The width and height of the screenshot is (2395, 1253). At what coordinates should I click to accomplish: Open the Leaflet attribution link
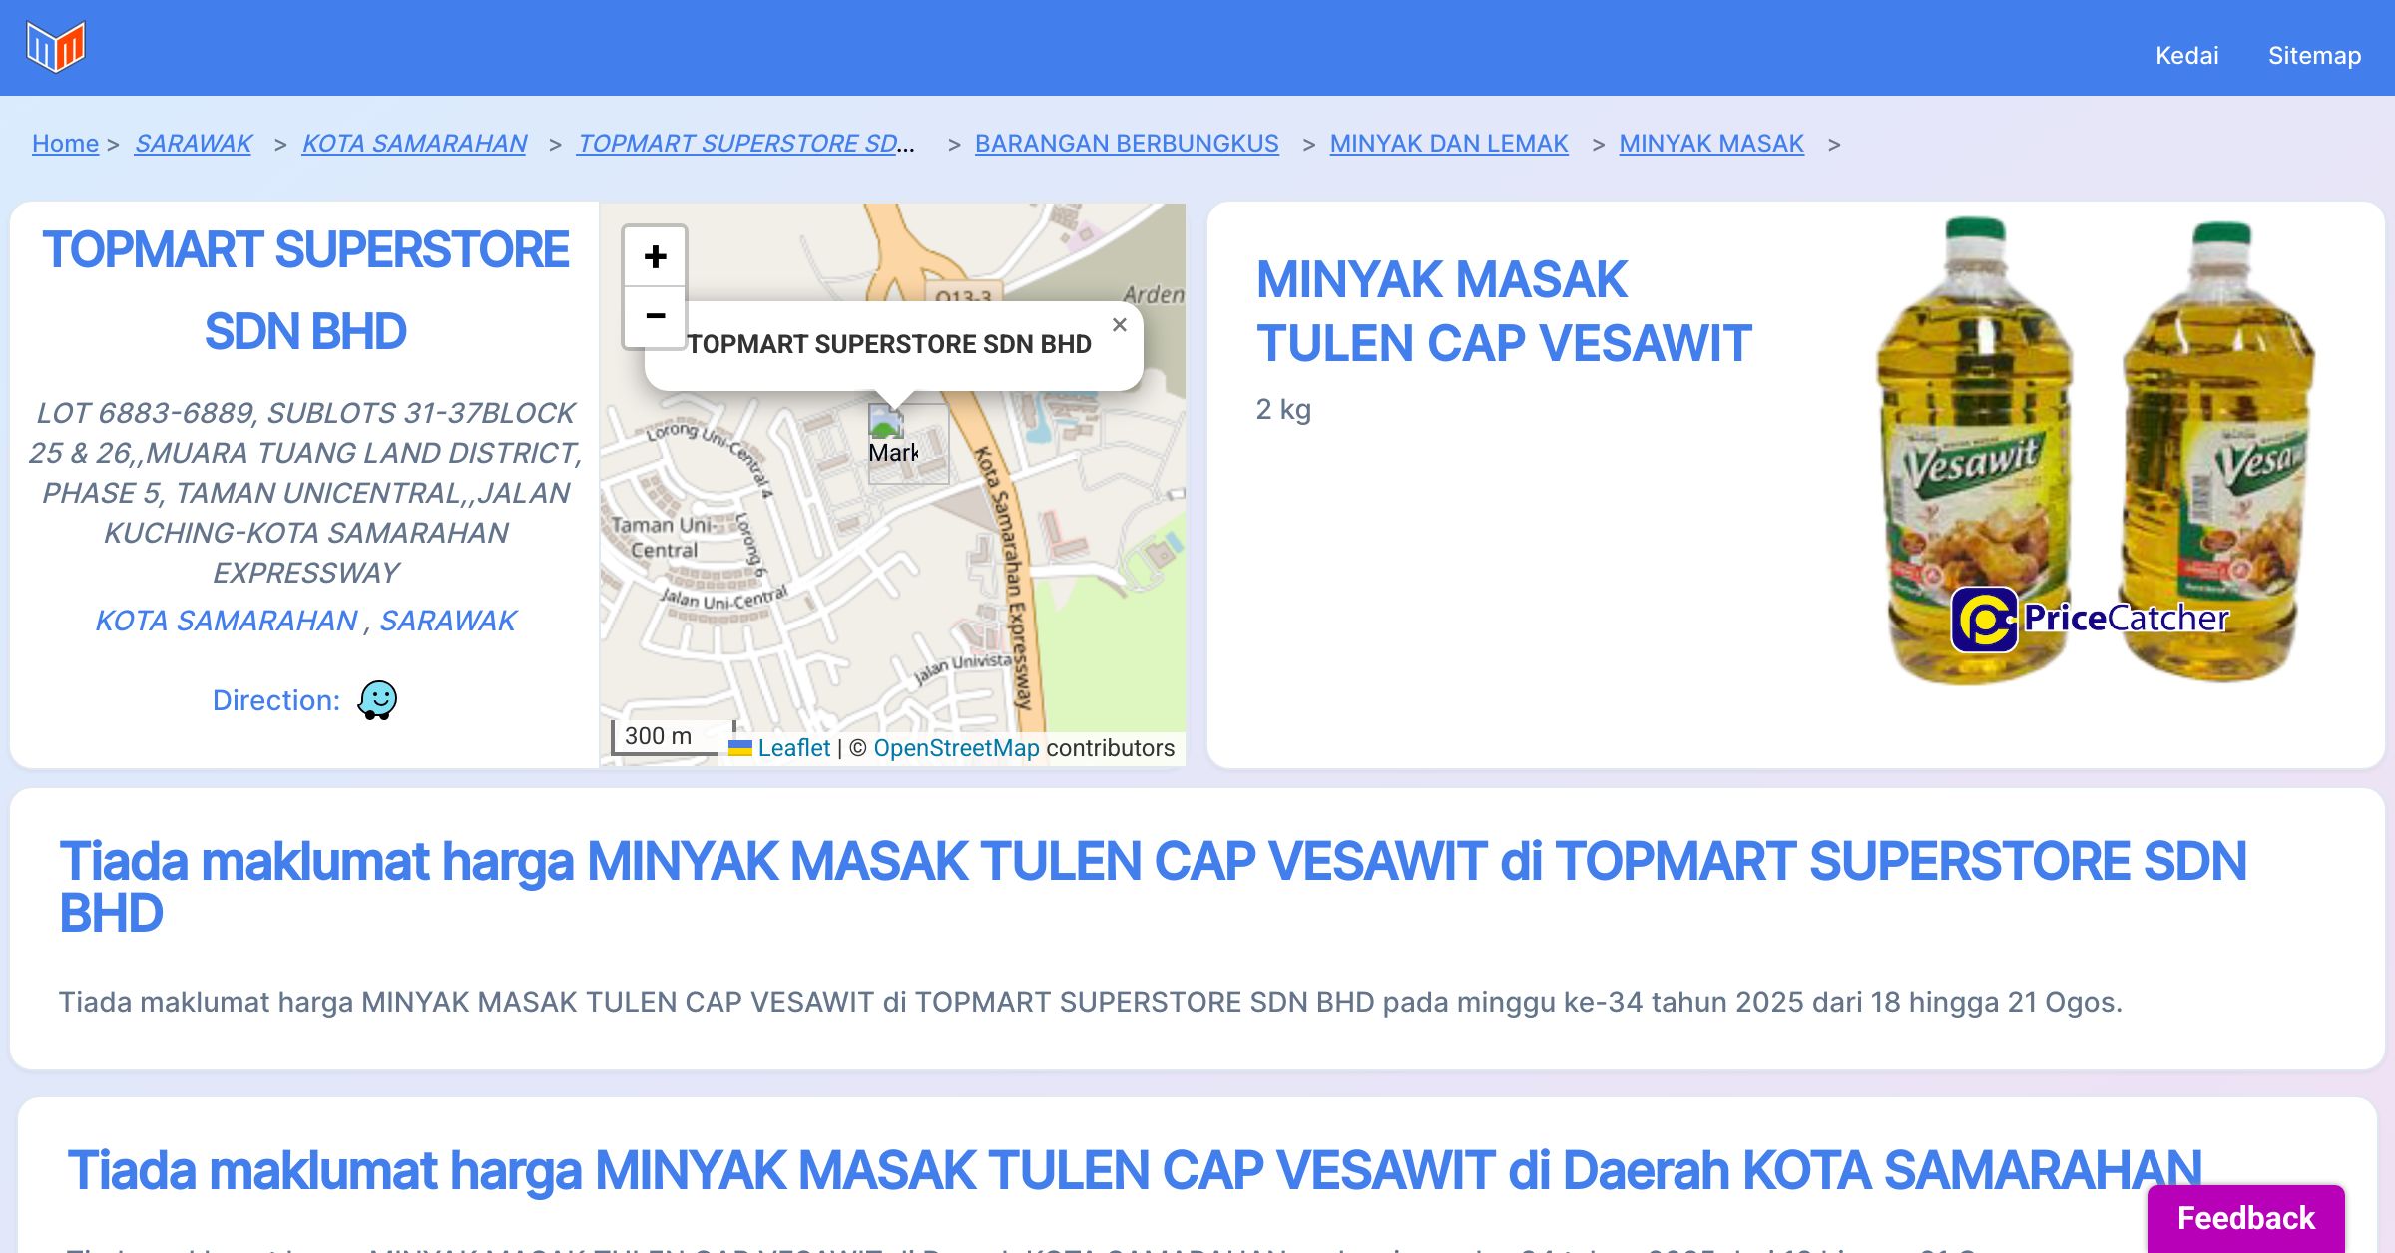pyautogui.click(x=793, y=748)
